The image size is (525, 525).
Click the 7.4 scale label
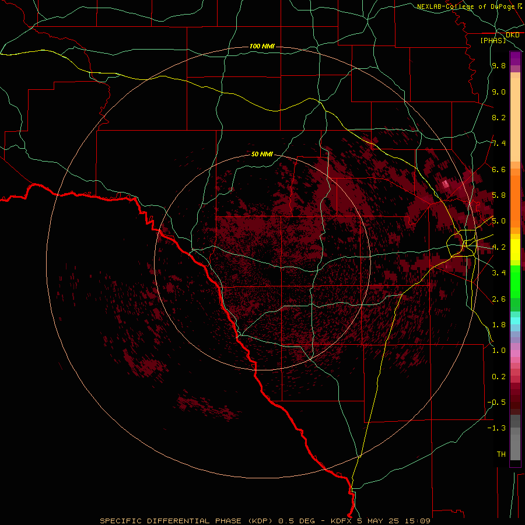point(499,143)
